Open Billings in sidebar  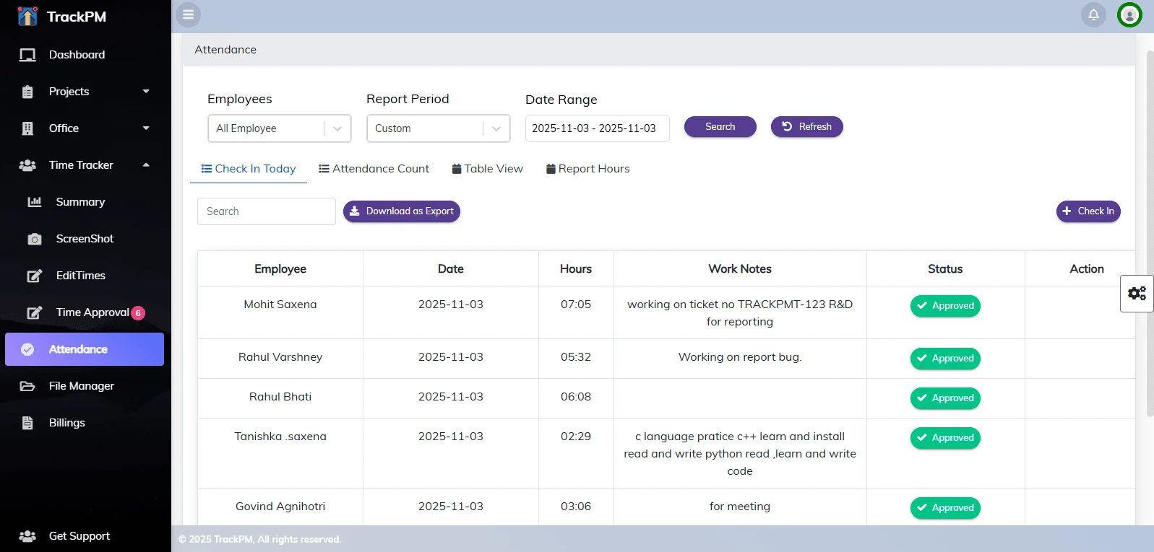coord(67,423)
